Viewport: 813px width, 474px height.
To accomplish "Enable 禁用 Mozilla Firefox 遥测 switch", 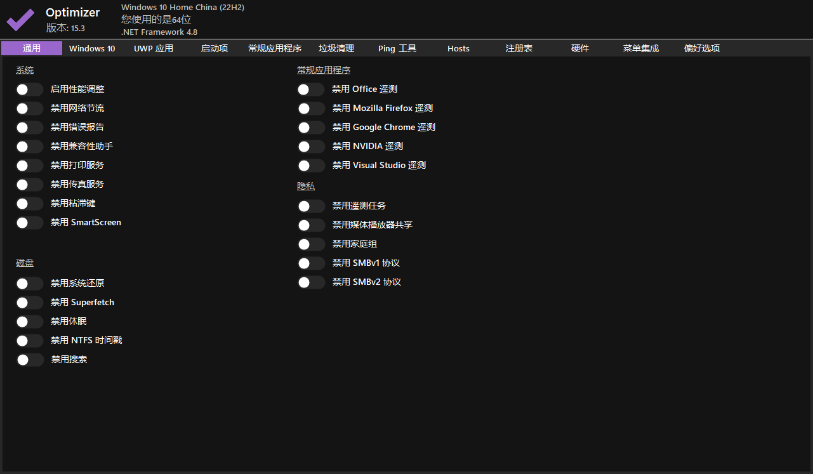I will (x=311, y=109).
